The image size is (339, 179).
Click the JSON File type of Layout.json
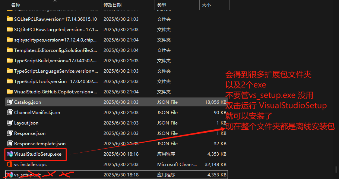click(167, 123)
